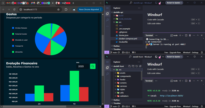Toggle Alimentão legend entry visibility

click(x=17, y=52)
